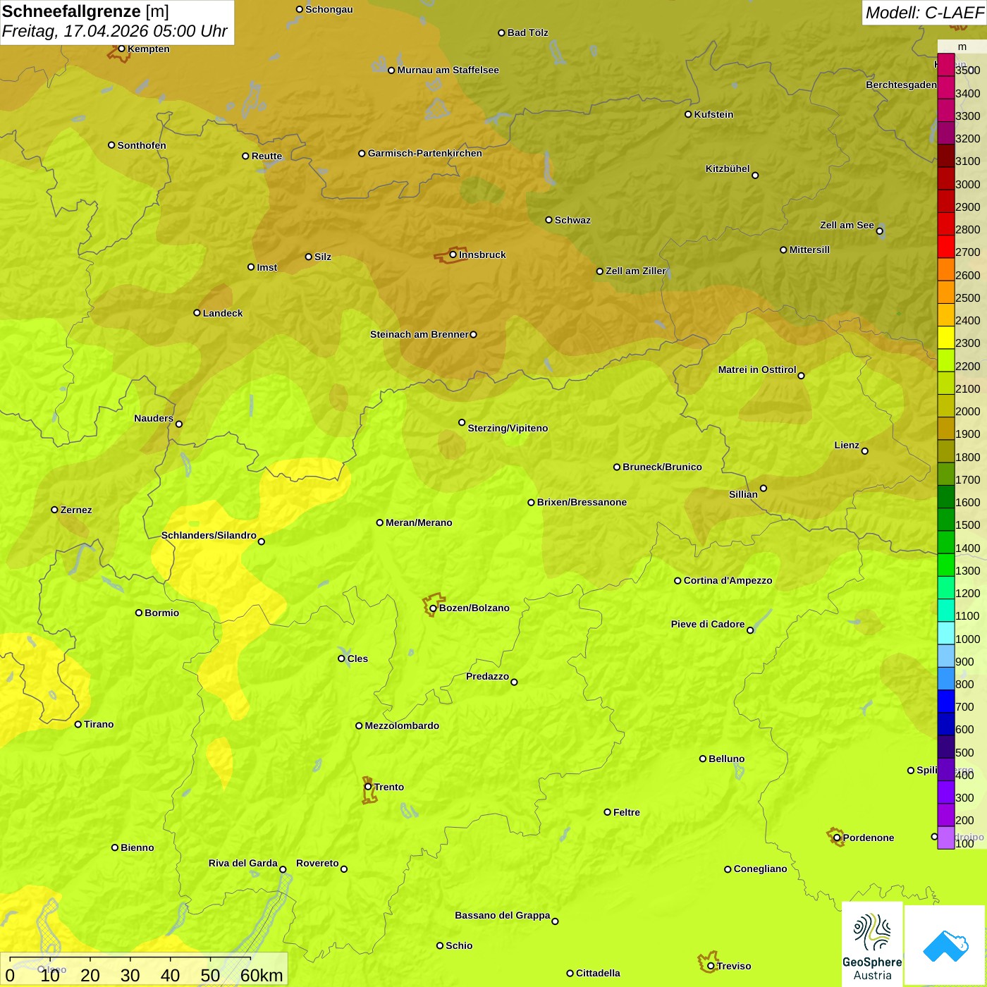
Task: Select the Lienz location dot
Action: tap(865, 451)
